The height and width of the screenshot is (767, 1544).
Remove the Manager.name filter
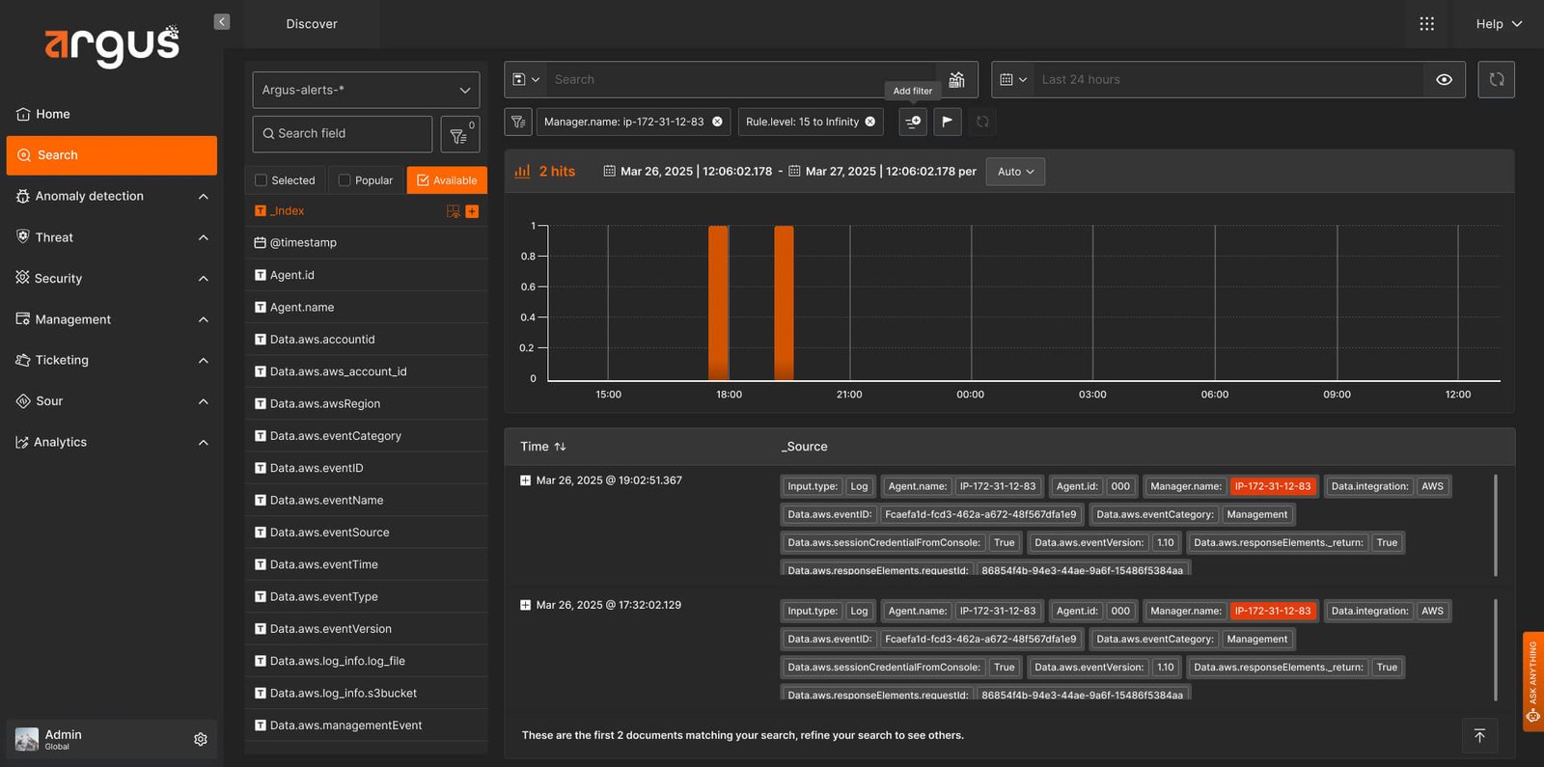[717, 122]
